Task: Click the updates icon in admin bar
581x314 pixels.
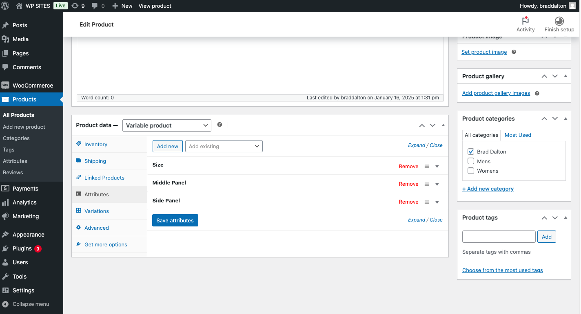Action: click(x=75, y=6)
